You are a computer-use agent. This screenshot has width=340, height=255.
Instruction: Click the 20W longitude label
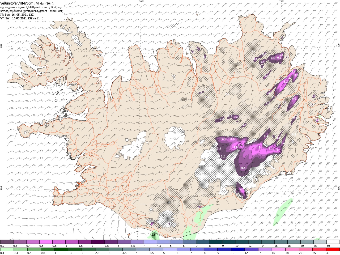141,1
